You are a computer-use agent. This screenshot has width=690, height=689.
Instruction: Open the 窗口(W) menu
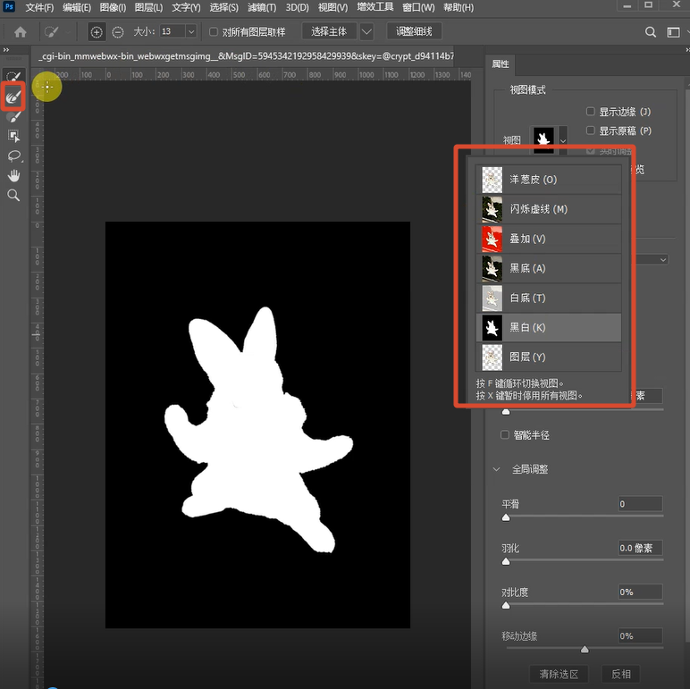pos(418,7)
